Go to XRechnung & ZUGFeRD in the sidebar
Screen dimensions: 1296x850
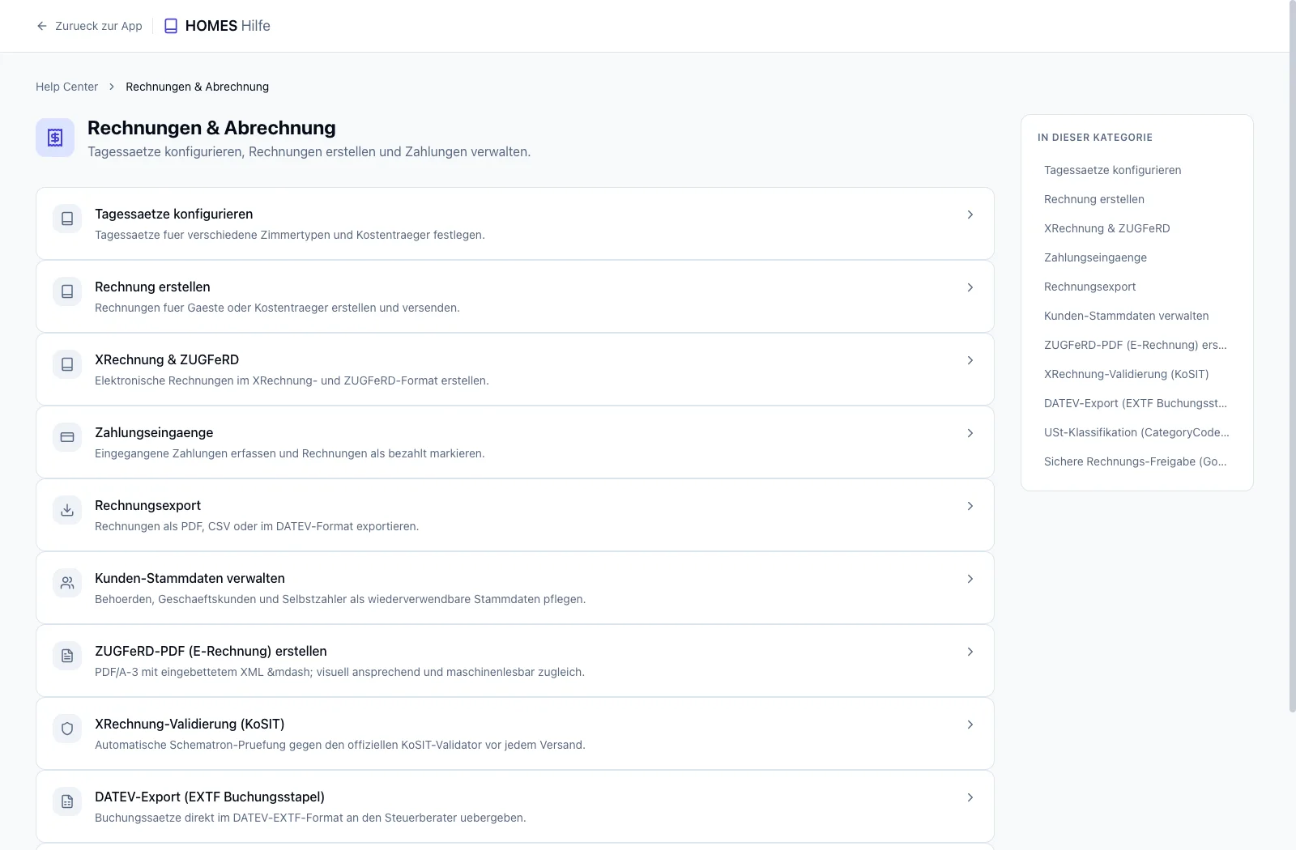(1106, 228)
